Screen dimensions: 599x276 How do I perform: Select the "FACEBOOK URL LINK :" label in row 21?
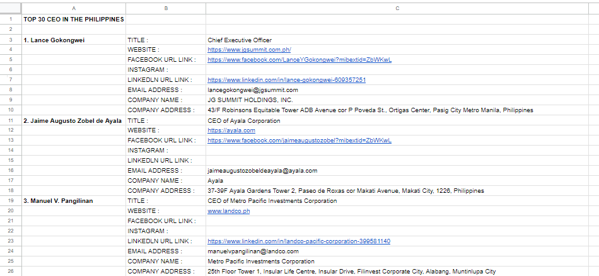coord(166,221)
